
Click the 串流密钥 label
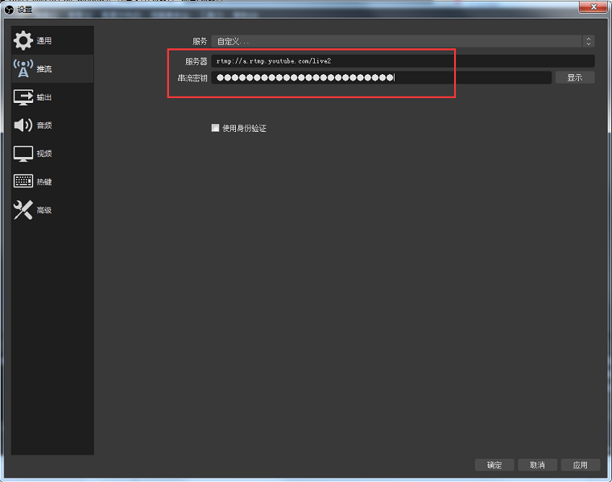(192, 78)
